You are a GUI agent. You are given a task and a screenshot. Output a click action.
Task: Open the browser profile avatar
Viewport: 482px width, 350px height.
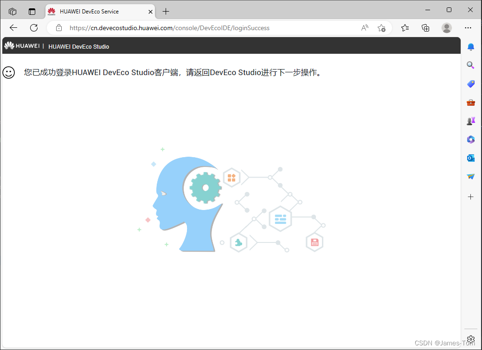pos(447,28)
